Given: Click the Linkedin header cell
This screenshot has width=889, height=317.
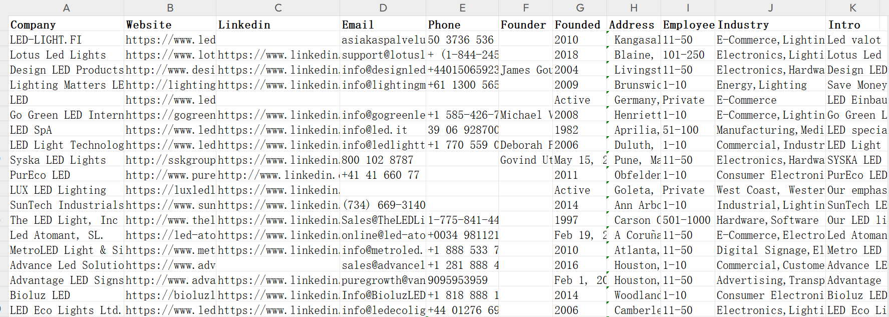Looking at the screenshot, I should pyautogui.click(x=278, y=25).
